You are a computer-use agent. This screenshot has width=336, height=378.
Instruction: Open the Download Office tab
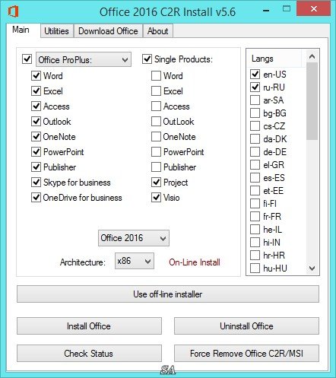click(x=108, y=31)
